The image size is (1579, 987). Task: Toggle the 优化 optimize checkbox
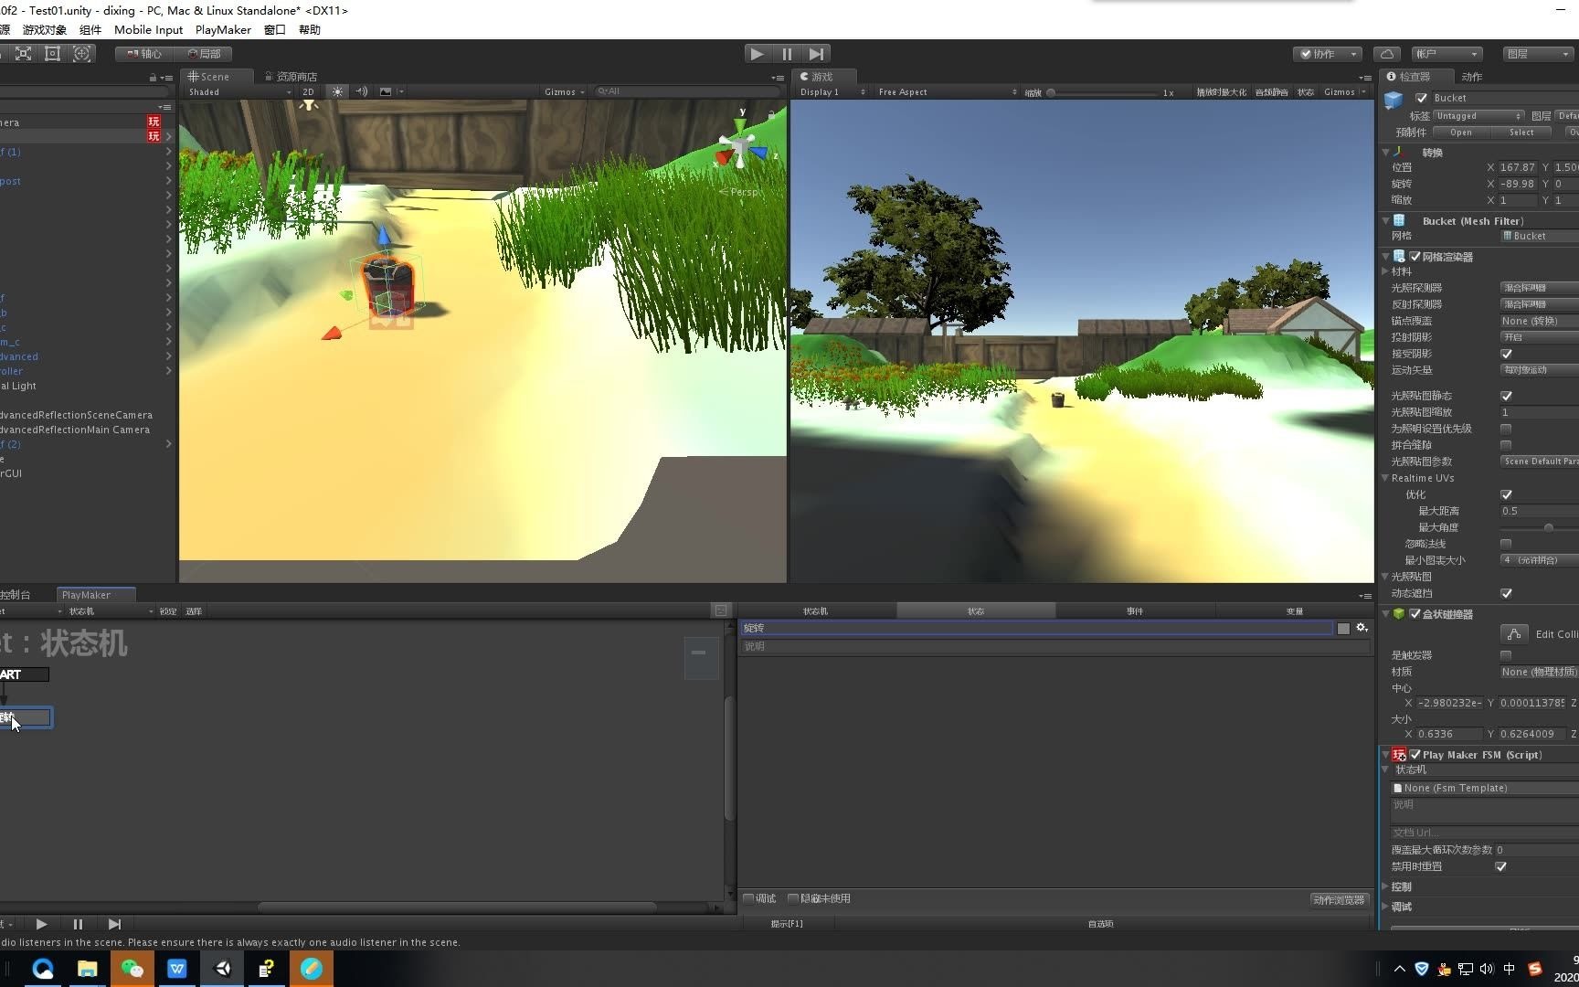point(1506,494)
